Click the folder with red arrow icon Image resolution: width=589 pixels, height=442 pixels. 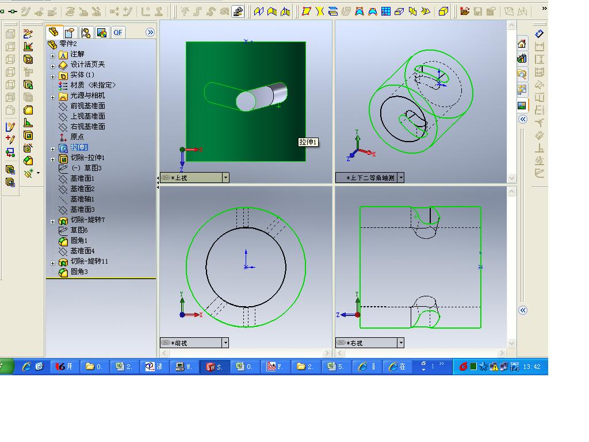[x=465, y=12]
